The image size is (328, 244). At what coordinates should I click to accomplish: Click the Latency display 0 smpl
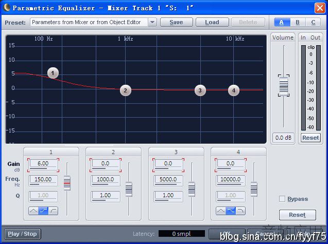[182, 234]
